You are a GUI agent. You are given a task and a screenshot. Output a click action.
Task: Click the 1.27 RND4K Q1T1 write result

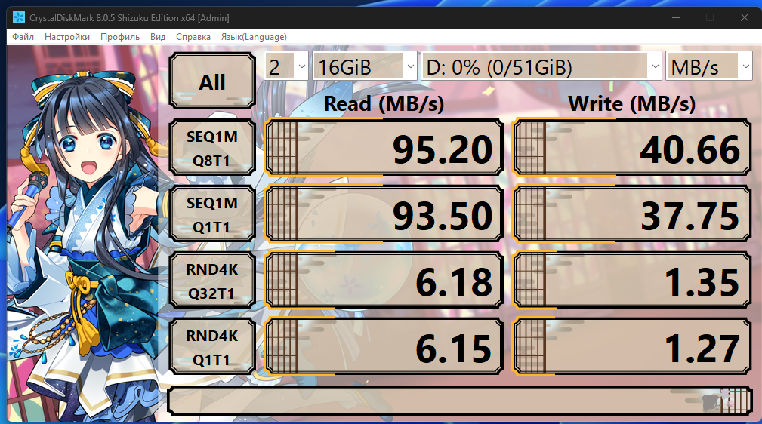632,347
